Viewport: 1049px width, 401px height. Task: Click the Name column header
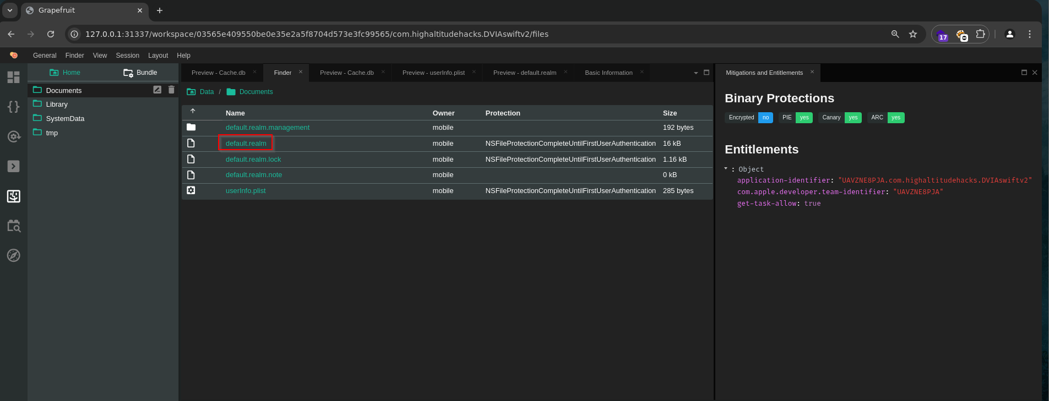tap(235, 113)
